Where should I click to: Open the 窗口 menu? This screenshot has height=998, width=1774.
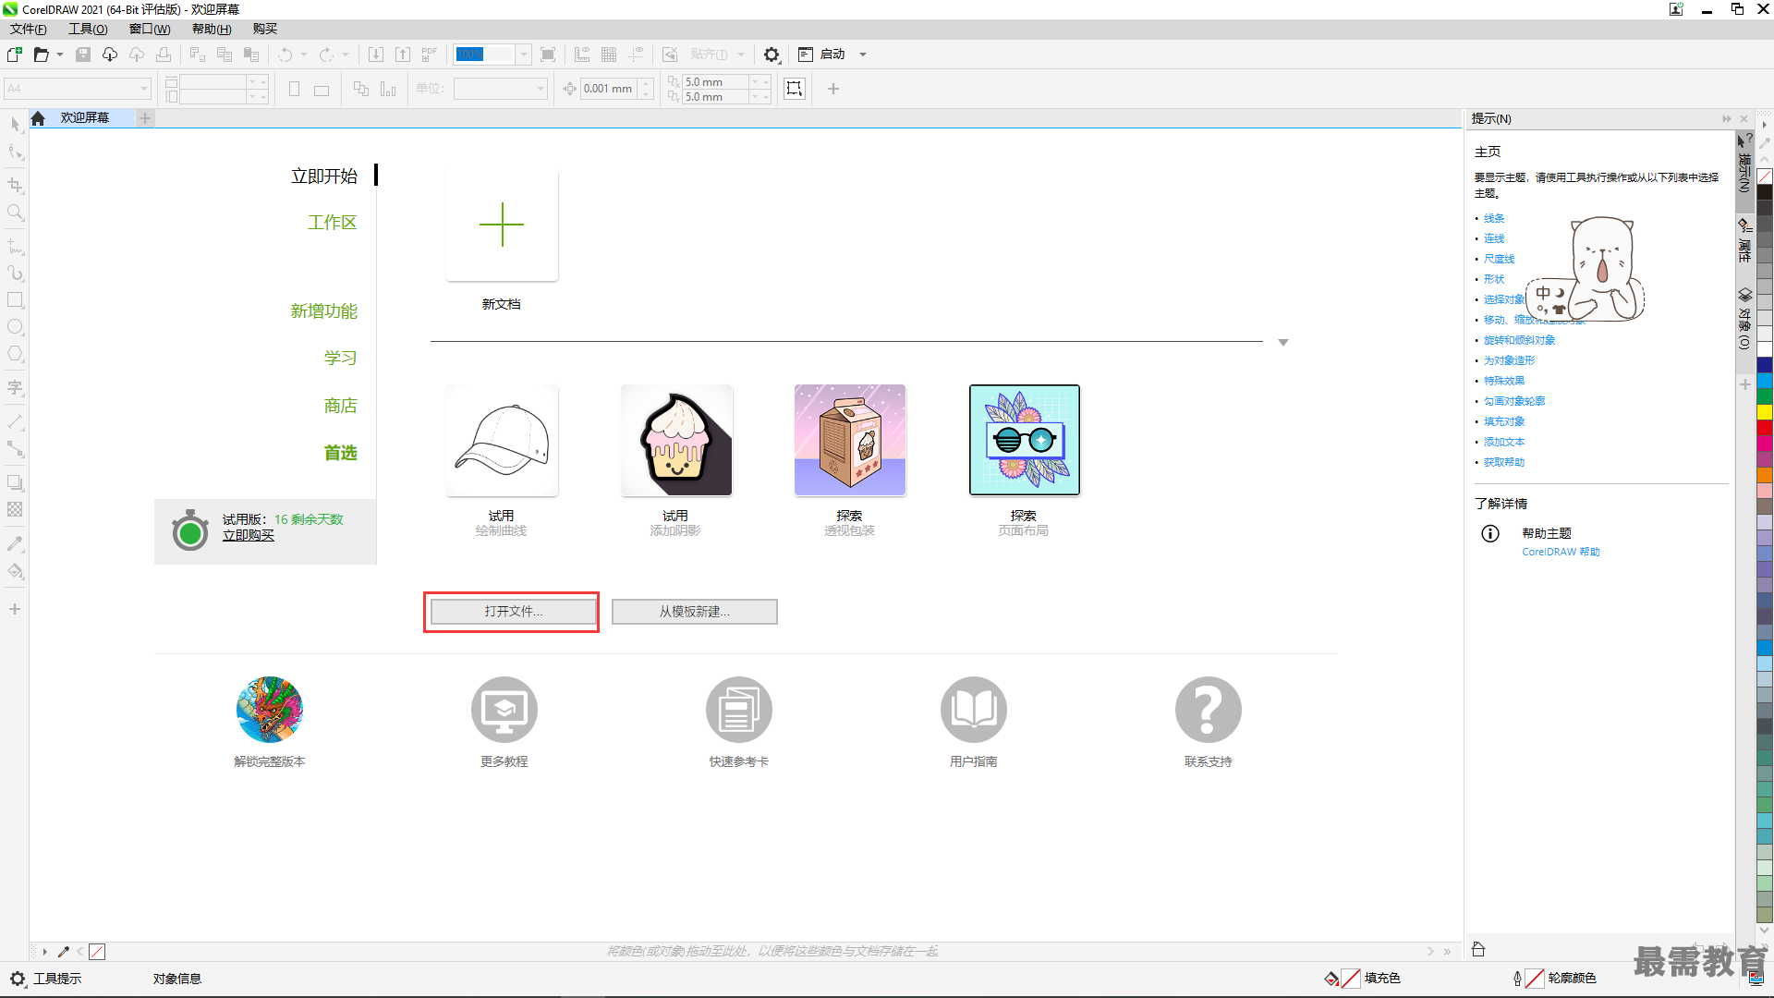coord(150,29)
